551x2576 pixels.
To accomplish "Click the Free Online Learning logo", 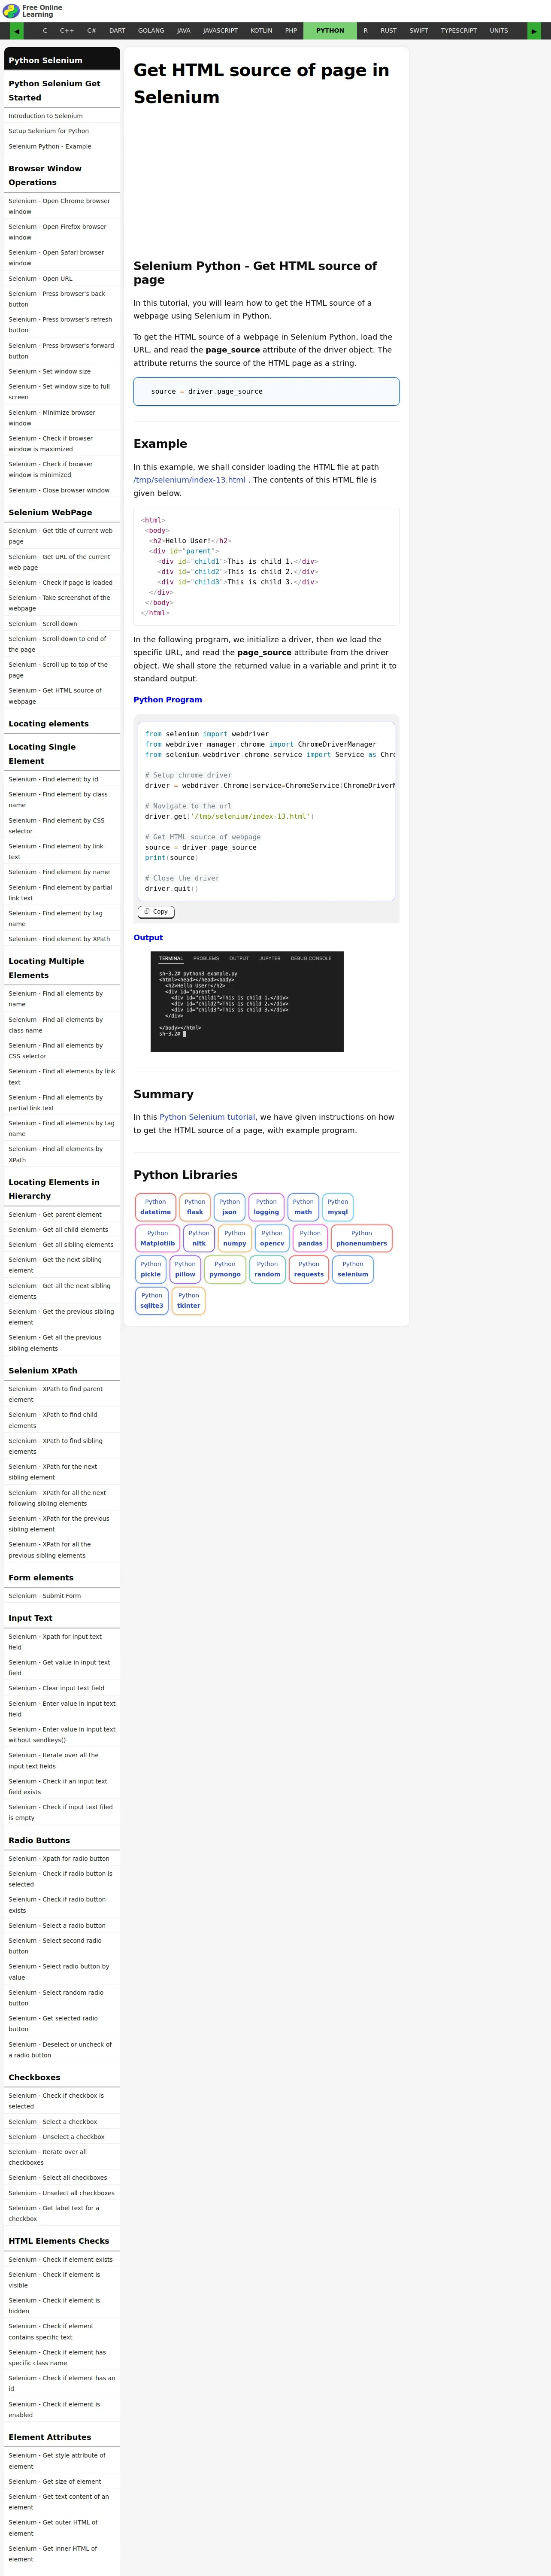I will 32,11.
